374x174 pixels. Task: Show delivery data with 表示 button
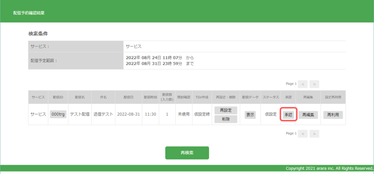click(x=250, y=114)
